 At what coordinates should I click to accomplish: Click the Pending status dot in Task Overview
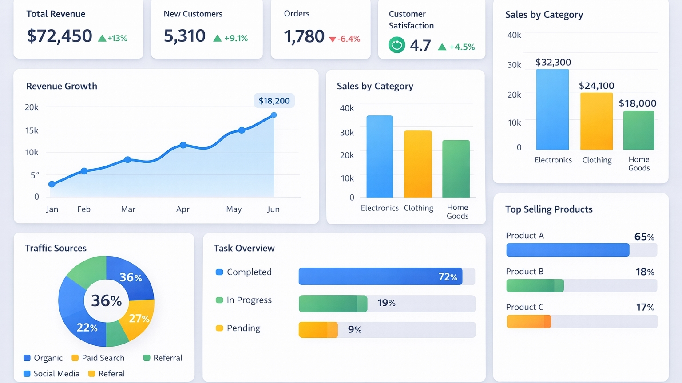(219, 328)
